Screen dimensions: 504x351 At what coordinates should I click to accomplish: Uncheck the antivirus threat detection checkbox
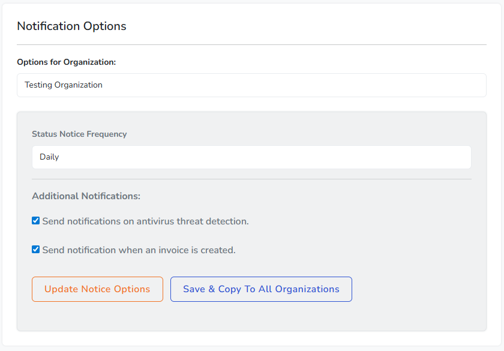tap(36, 221)
